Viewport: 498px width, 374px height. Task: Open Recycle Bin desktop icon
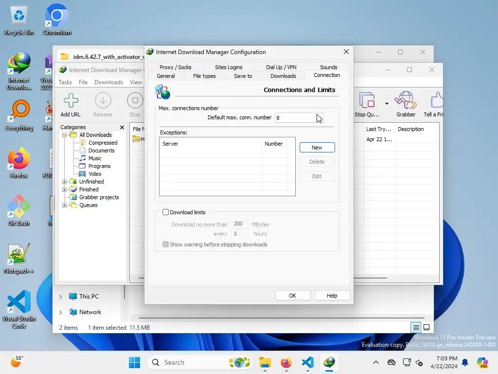point(19,21)
